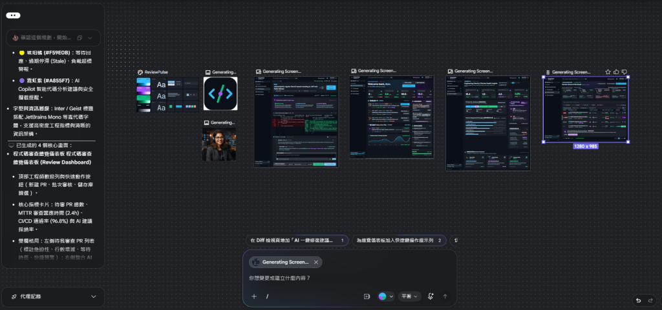Click the purple-outlined selected screen frame
This screenshot has width=662, height=310.
pos(586,109)
